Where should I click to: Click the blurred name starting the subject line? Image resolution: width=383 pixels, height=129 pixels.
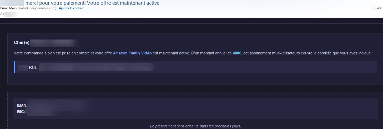[12, 3]
